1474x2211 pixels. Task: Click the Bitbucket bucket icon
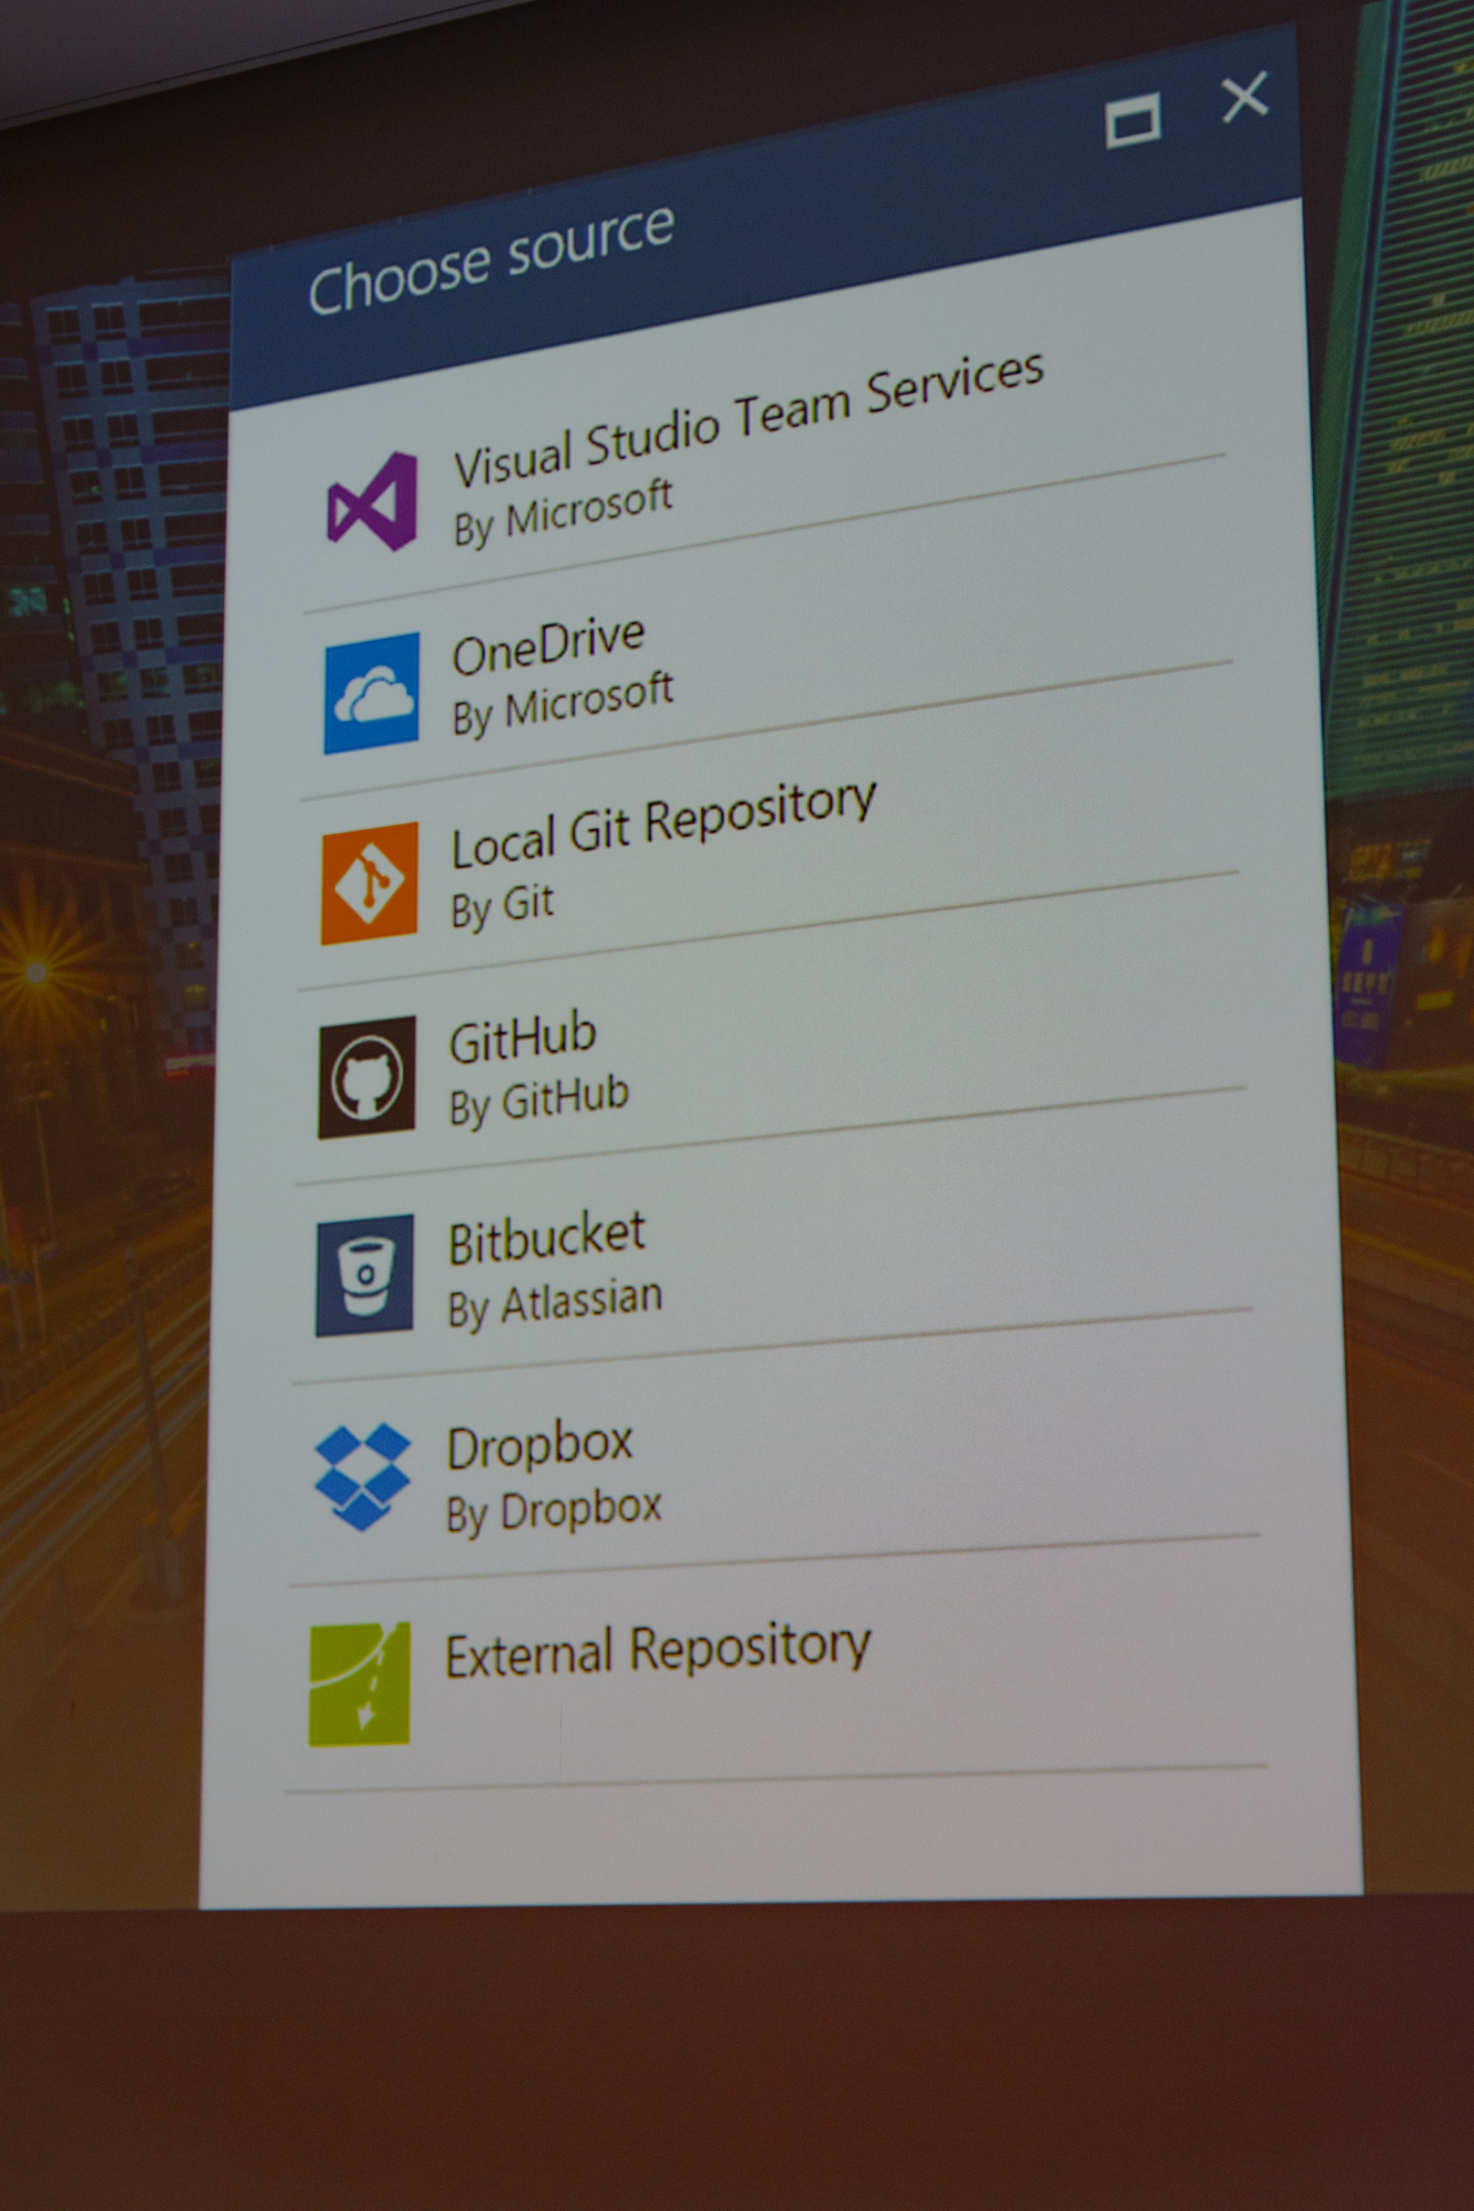(x=365, y=1275)
